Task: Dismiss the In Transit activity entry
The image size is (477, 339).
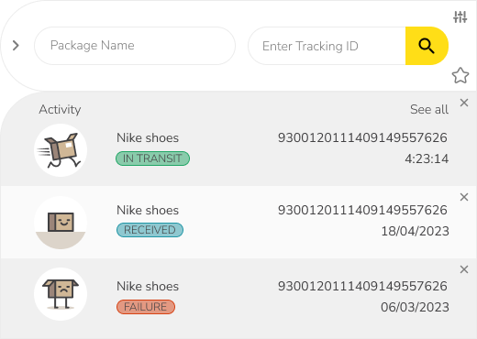Action: pyautogui.click(x=464, y=103)
